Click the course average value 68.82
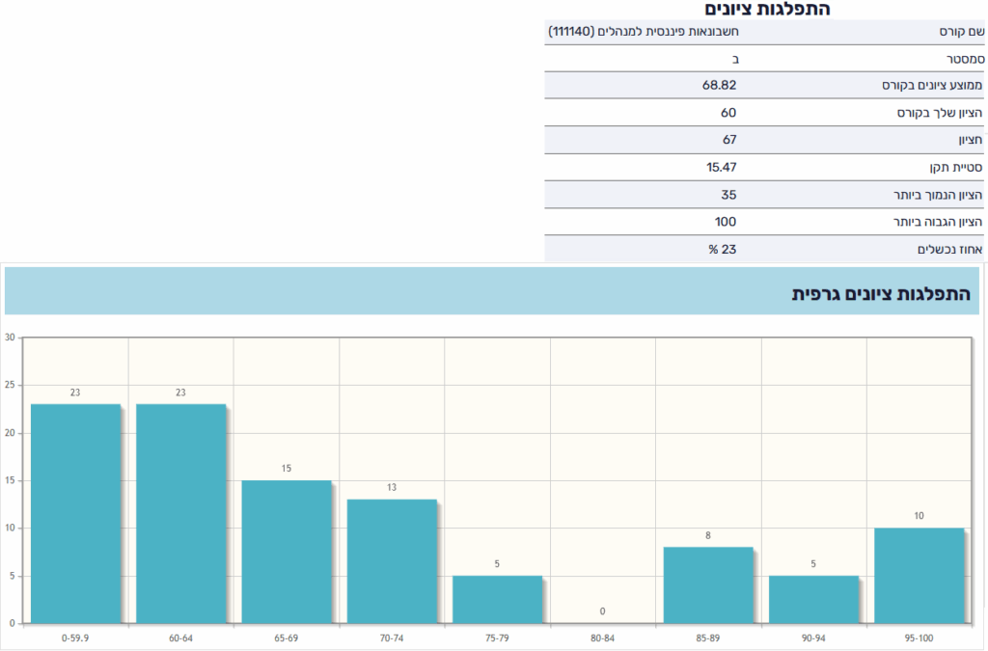The height and width of the screenshot is (651, 988). pos(720,86)
